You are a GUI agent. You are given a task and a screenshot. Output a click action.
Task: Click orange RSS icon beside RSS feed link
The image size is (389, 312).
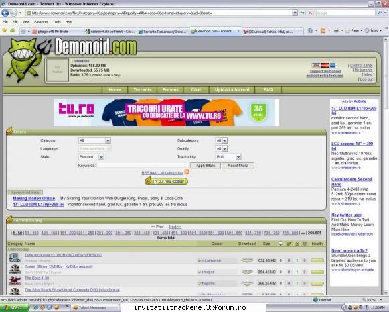click(187, 172)
